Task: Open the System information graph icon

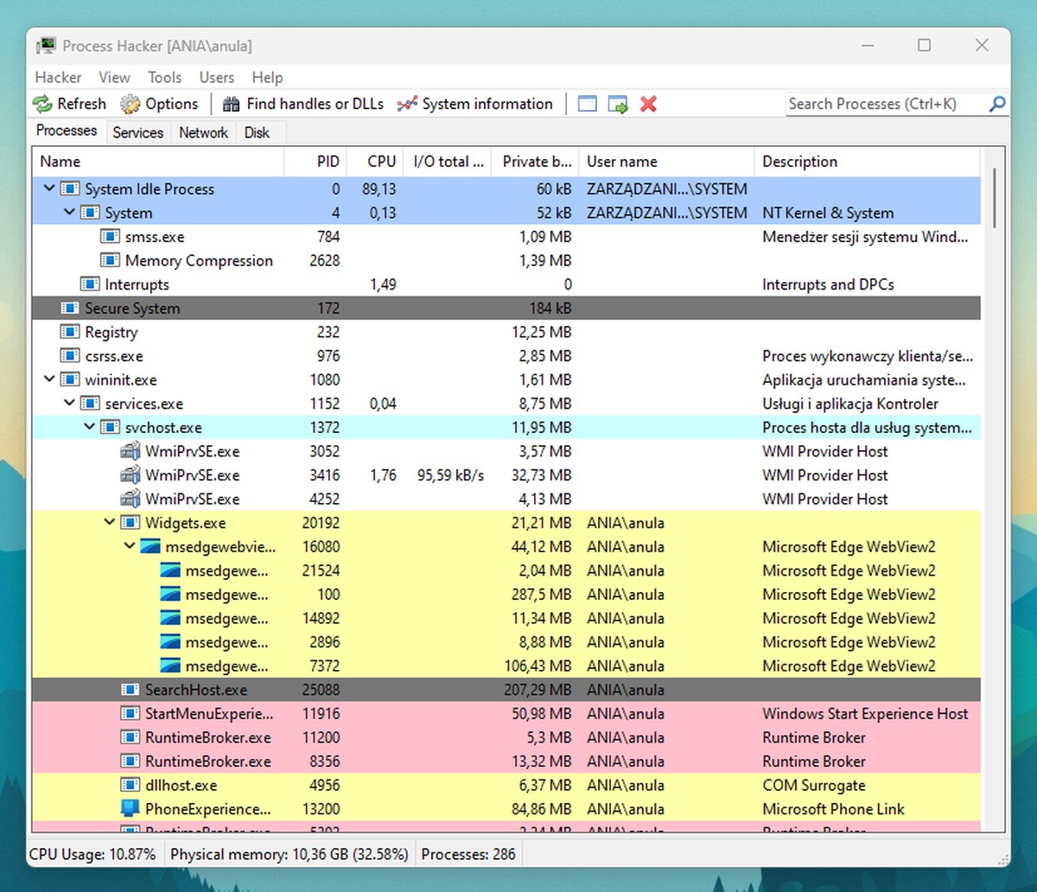Action: point(406,105)
